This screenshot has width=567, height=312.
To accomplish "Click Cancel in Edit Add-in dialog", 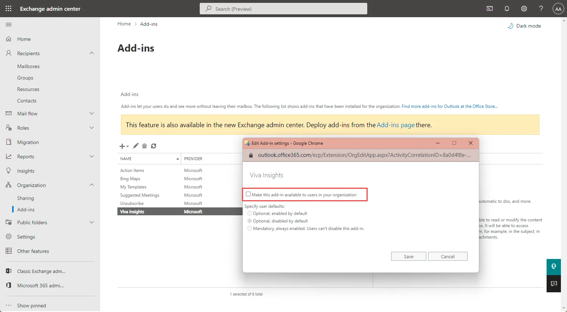I will [447, 256].
